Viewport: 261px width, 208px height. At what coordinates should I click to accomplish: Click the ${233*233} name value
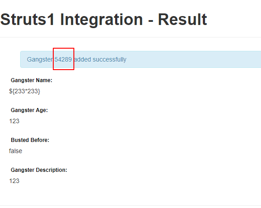tap(25, 91)
